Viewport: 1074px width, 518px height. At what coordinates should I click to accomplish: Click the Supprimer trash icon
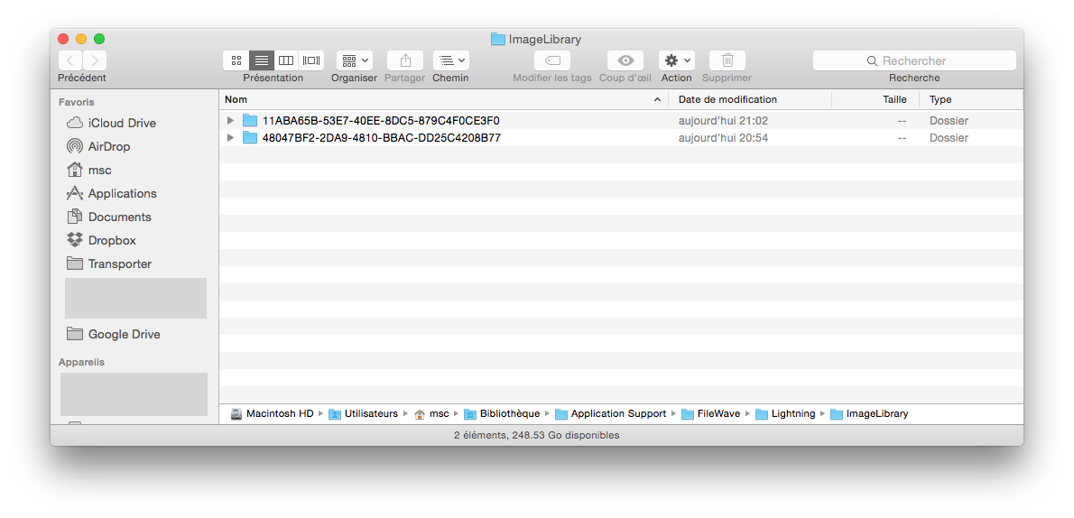pos(727,60)
